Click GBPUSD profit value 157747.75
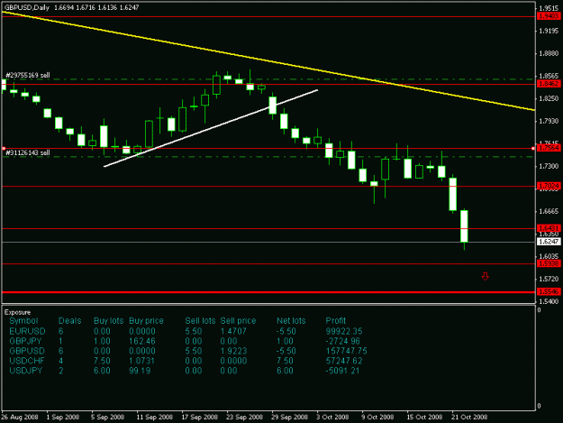The image size is (563, 423). click(x=346, y=351)
